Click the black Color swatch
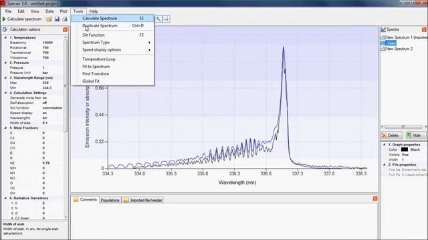Viewport: 428px width, 240px height. click(x=404, y=149)
